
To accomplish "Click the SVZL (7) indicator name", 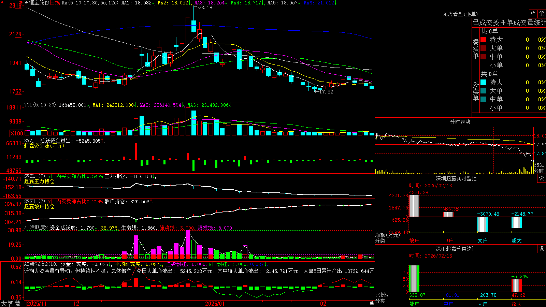I will pos(34,176).
